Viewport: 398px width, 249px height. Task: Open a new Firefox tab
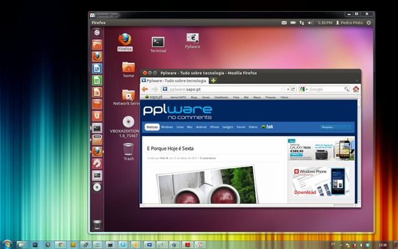[x=213, y=80]
